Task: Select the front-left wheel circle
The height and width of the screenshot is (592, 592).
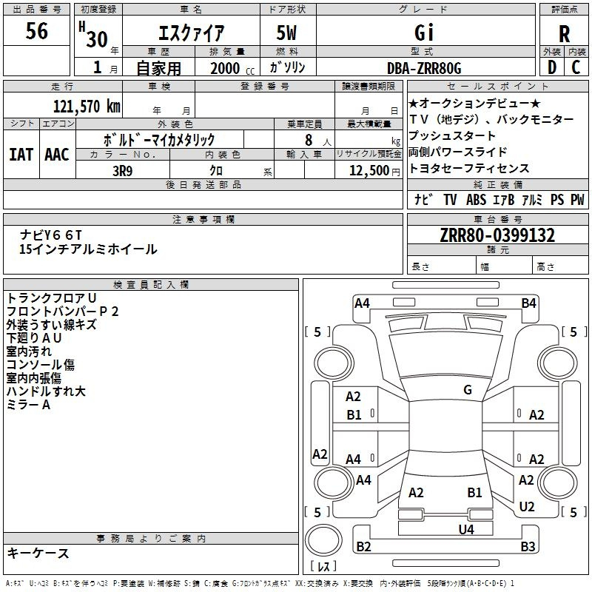Action: (333, 363)
